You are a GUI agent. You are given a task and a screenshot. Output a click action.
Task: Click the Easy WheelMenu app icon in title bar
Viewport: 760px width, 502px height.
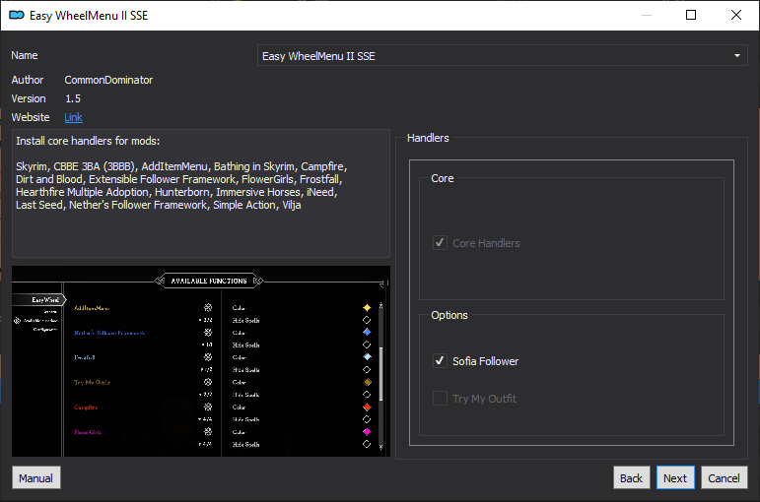[x=17, y=15]
